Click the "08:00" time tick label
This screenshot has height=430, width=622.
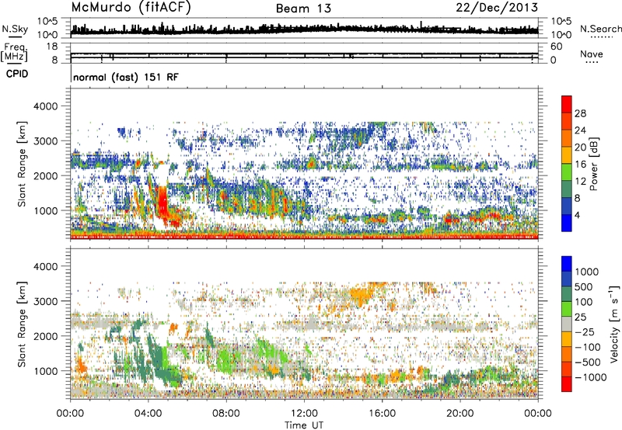point(226,414)
